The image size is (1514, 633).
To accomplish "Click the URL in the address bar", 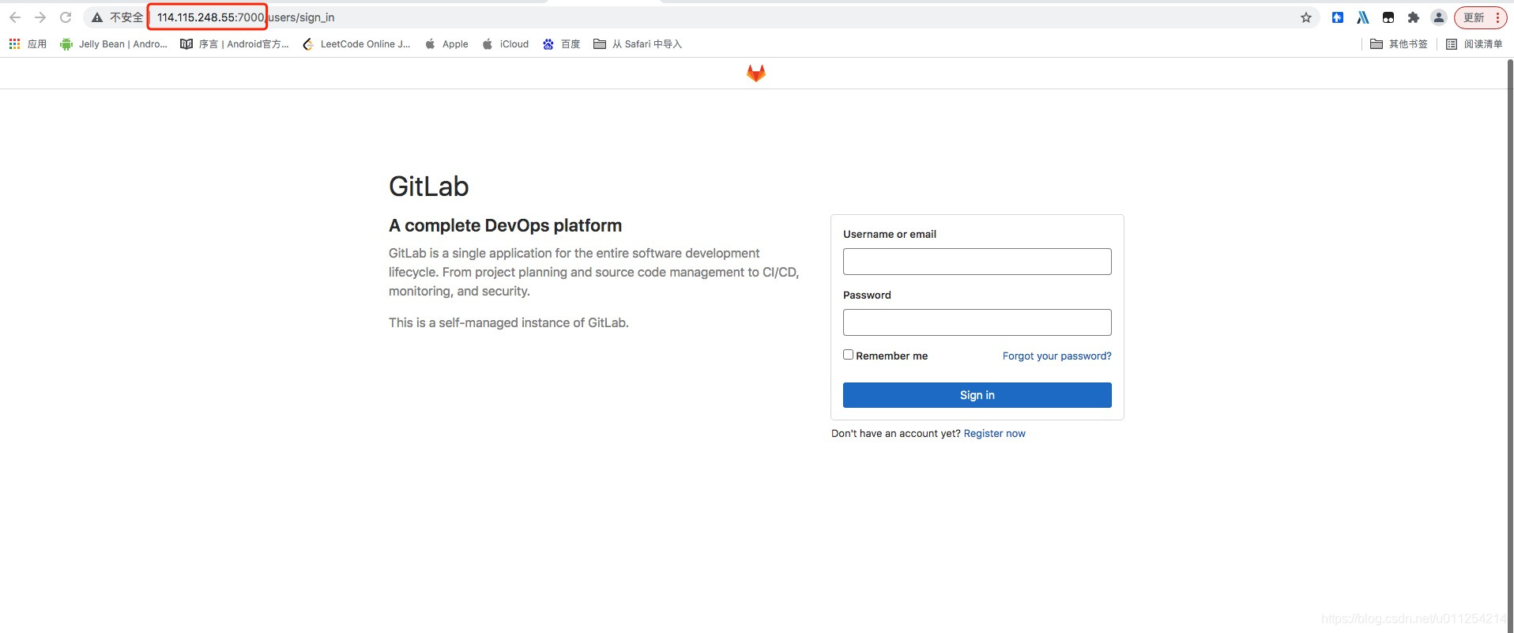I will tap(246, 17).
